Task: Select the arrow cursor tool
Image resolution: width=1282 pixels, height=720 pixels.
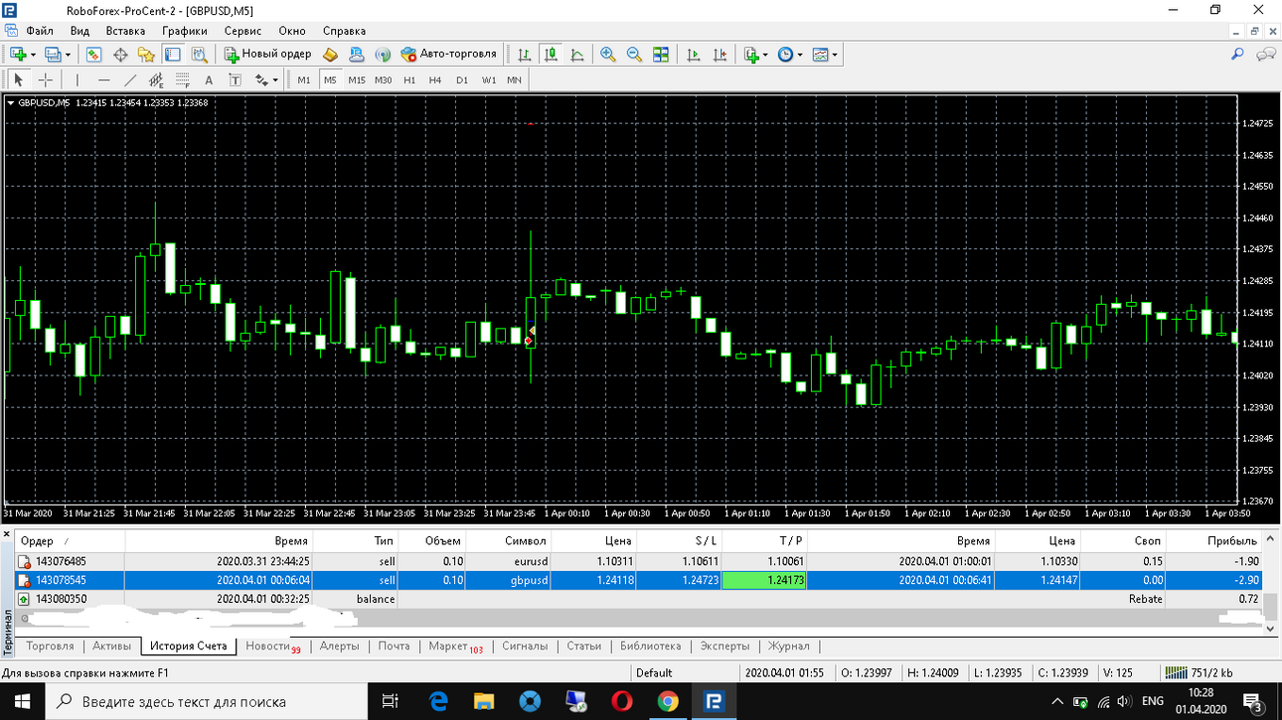Action: click(18, 79)
